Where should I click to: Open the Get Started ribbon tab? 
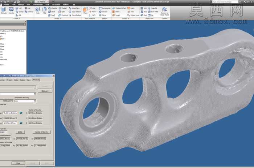(x=56, y=5)
